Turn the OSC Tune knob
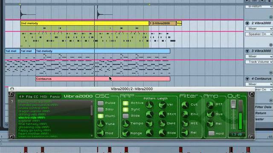This screenshot has width=273, height=153. point(101,124)
